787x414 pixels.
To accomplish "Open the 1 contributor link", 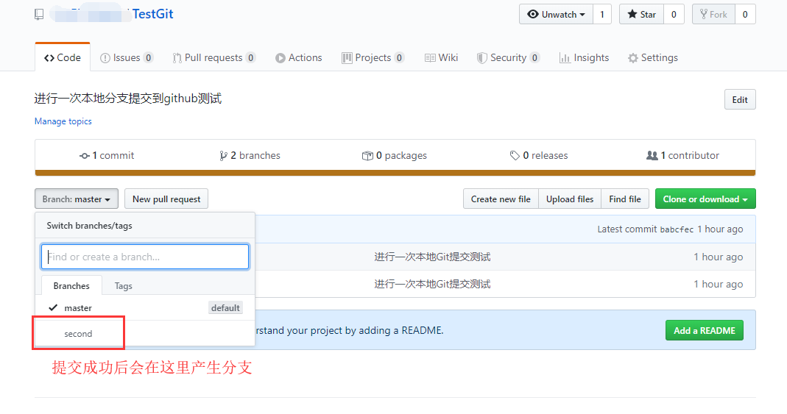I will [682, 155].
